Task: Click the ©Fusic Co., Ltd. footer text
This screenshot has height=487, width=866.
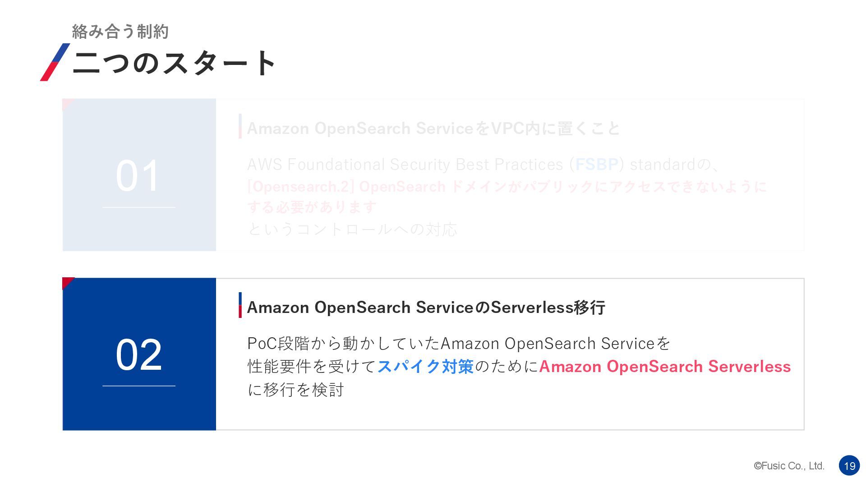Action: [789, 466]
